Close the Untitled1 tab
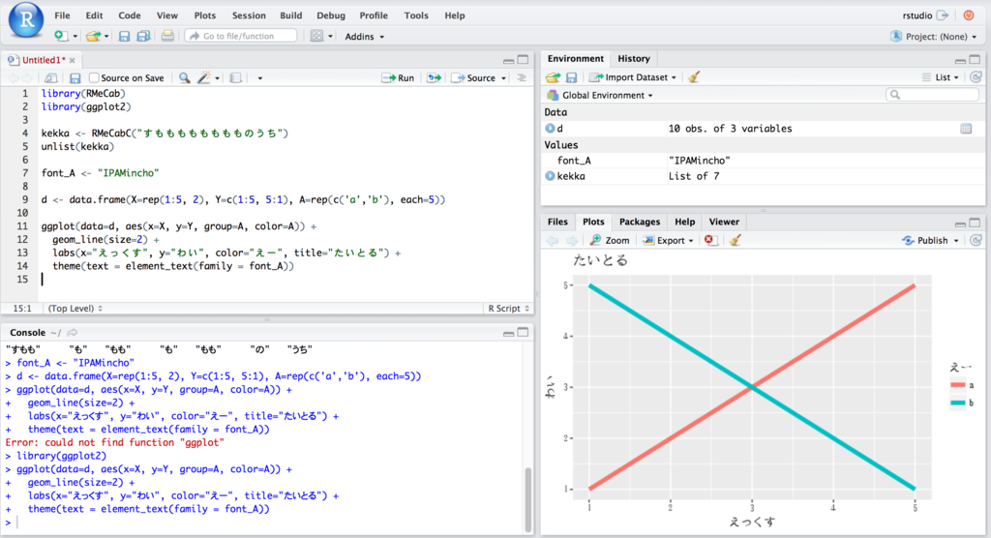The image size is (991, 538). click(x=73, y=61)
